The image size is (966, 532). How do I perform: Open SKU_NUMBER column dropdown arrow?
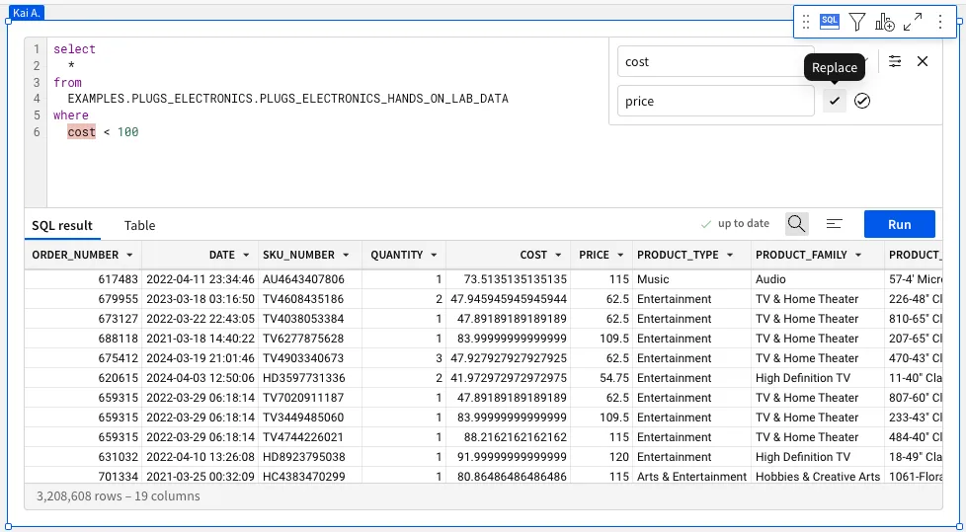[346, 255]
